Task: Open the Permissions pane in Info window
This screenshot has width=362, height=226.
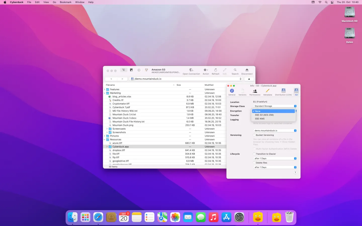Action: click(255, 92)
